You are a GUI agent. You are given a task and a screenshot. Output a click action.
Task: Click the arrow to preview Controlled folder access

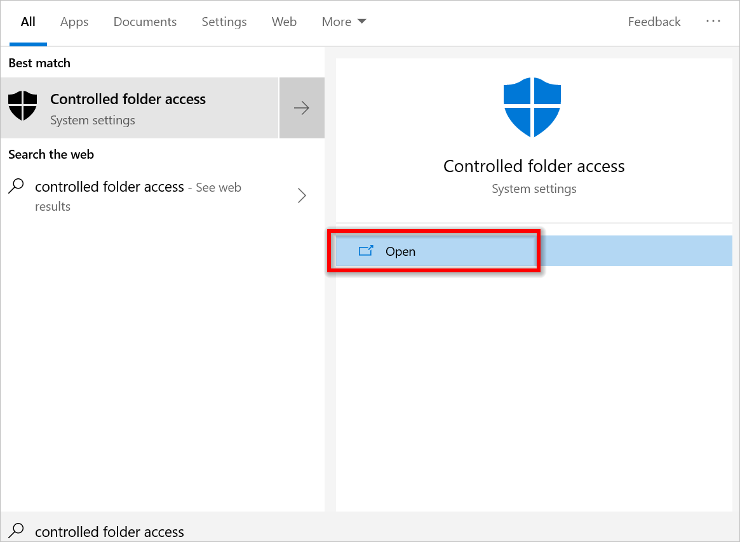[x=302, y=107]
